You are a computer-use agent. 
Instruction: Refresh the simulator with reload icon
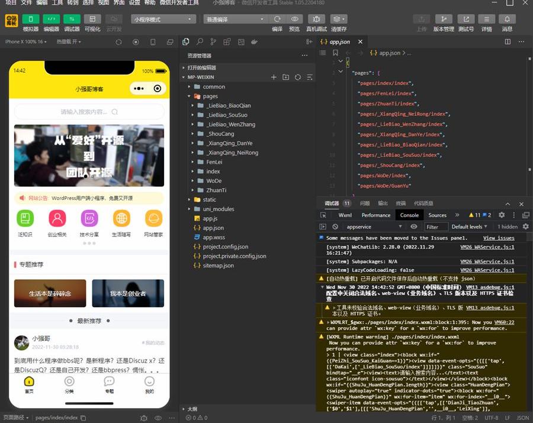118,42
